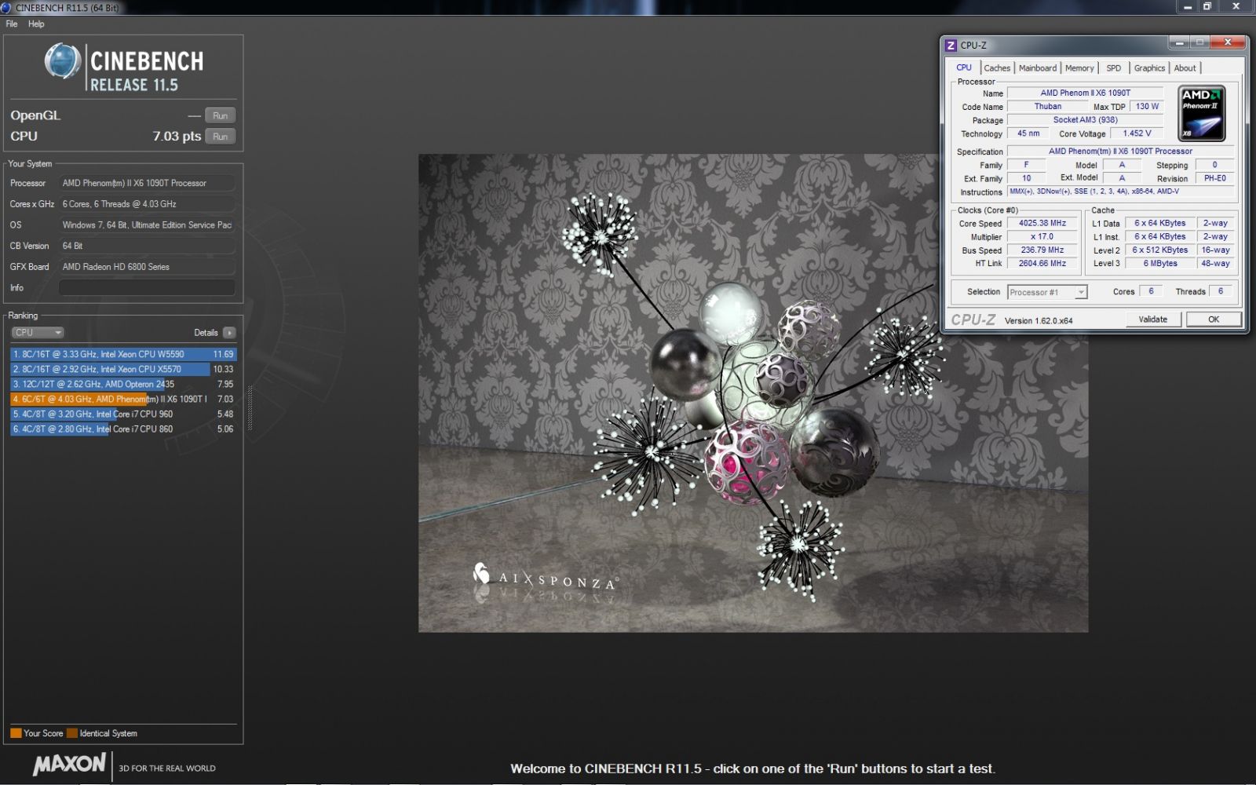The height and width of the screenshot is (785, 1256).
Task: Click the Code Name Thuban value
Action: click(1047, 106)
